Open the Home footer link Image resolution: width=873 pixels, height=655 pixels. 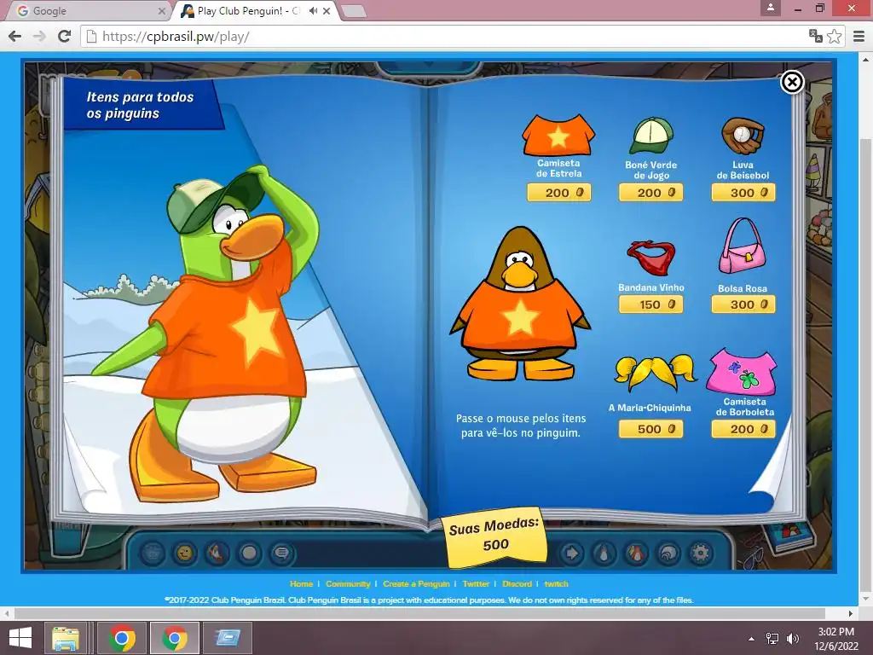(301, 583)
